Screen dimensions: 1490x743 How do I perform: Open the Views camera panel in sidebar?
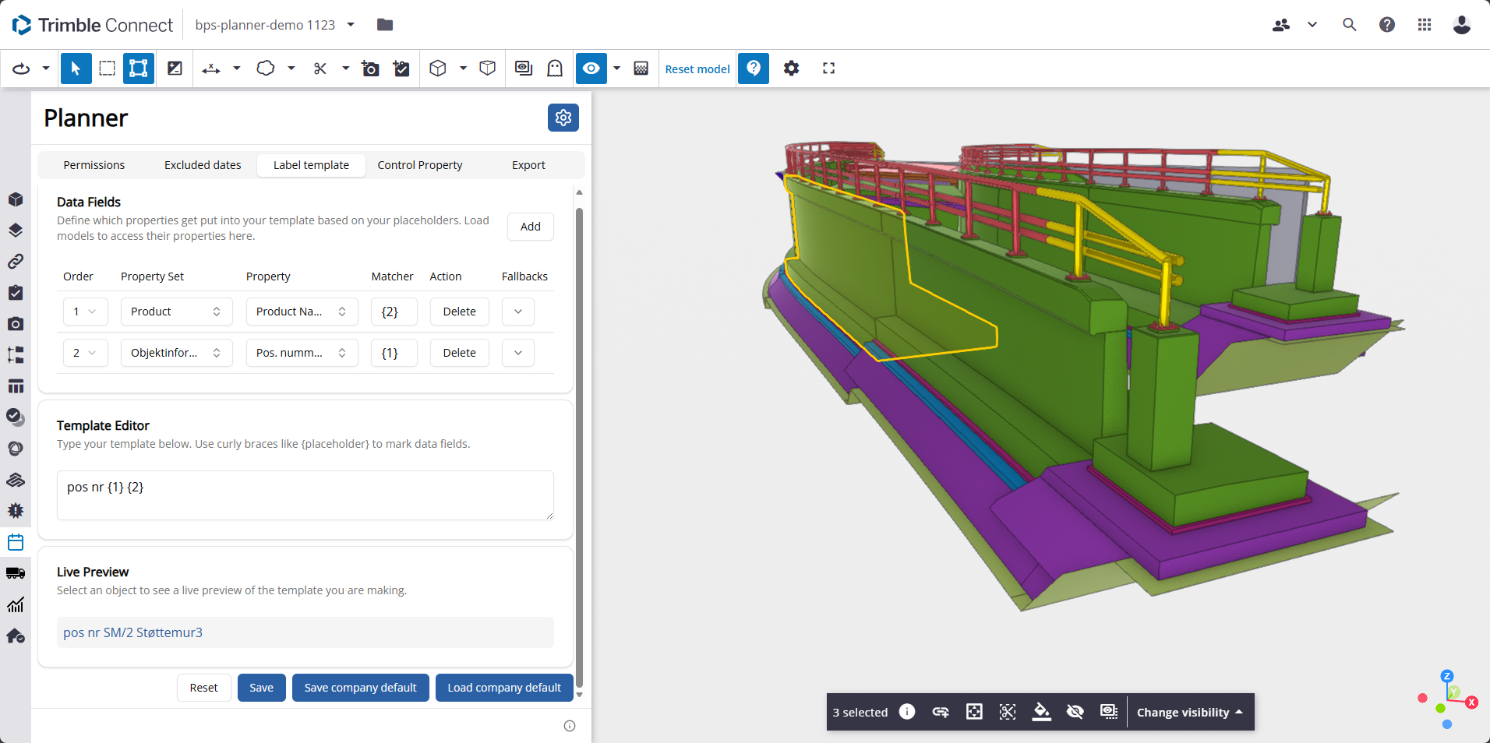point(16,324)
